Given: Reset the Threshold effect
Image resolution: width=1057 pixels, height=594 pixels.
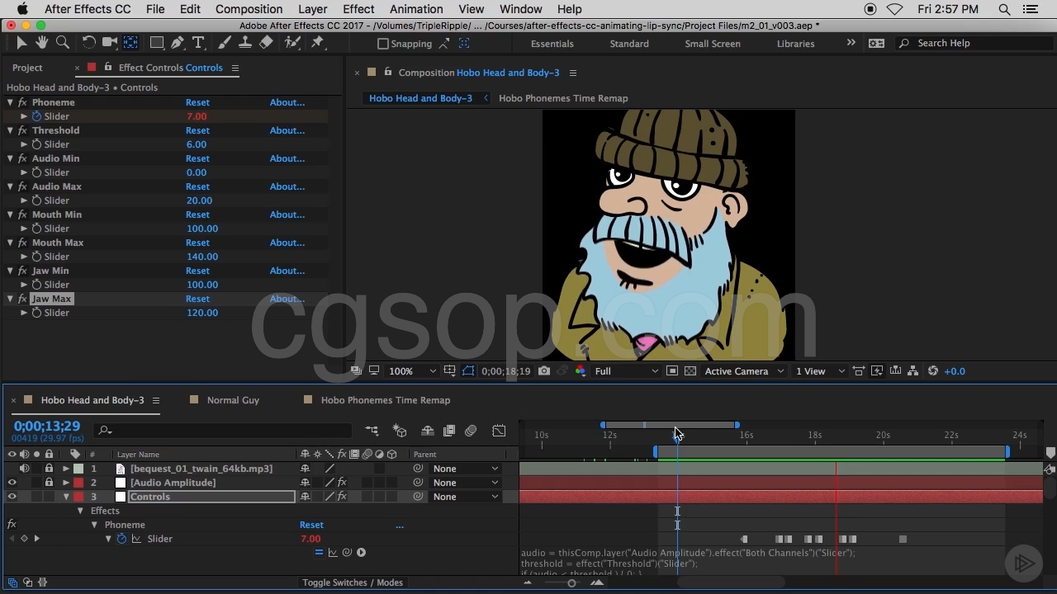Looking at the screenshot, I should click(197, 130).
